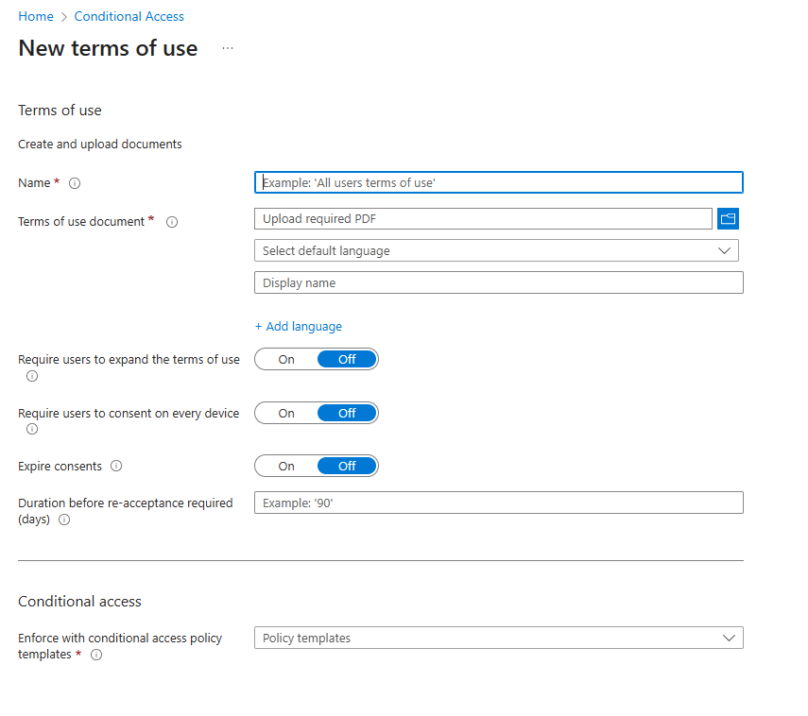Enable the Expire consents toggle
The width and height of the screenshot is (808, 716).
286,466
